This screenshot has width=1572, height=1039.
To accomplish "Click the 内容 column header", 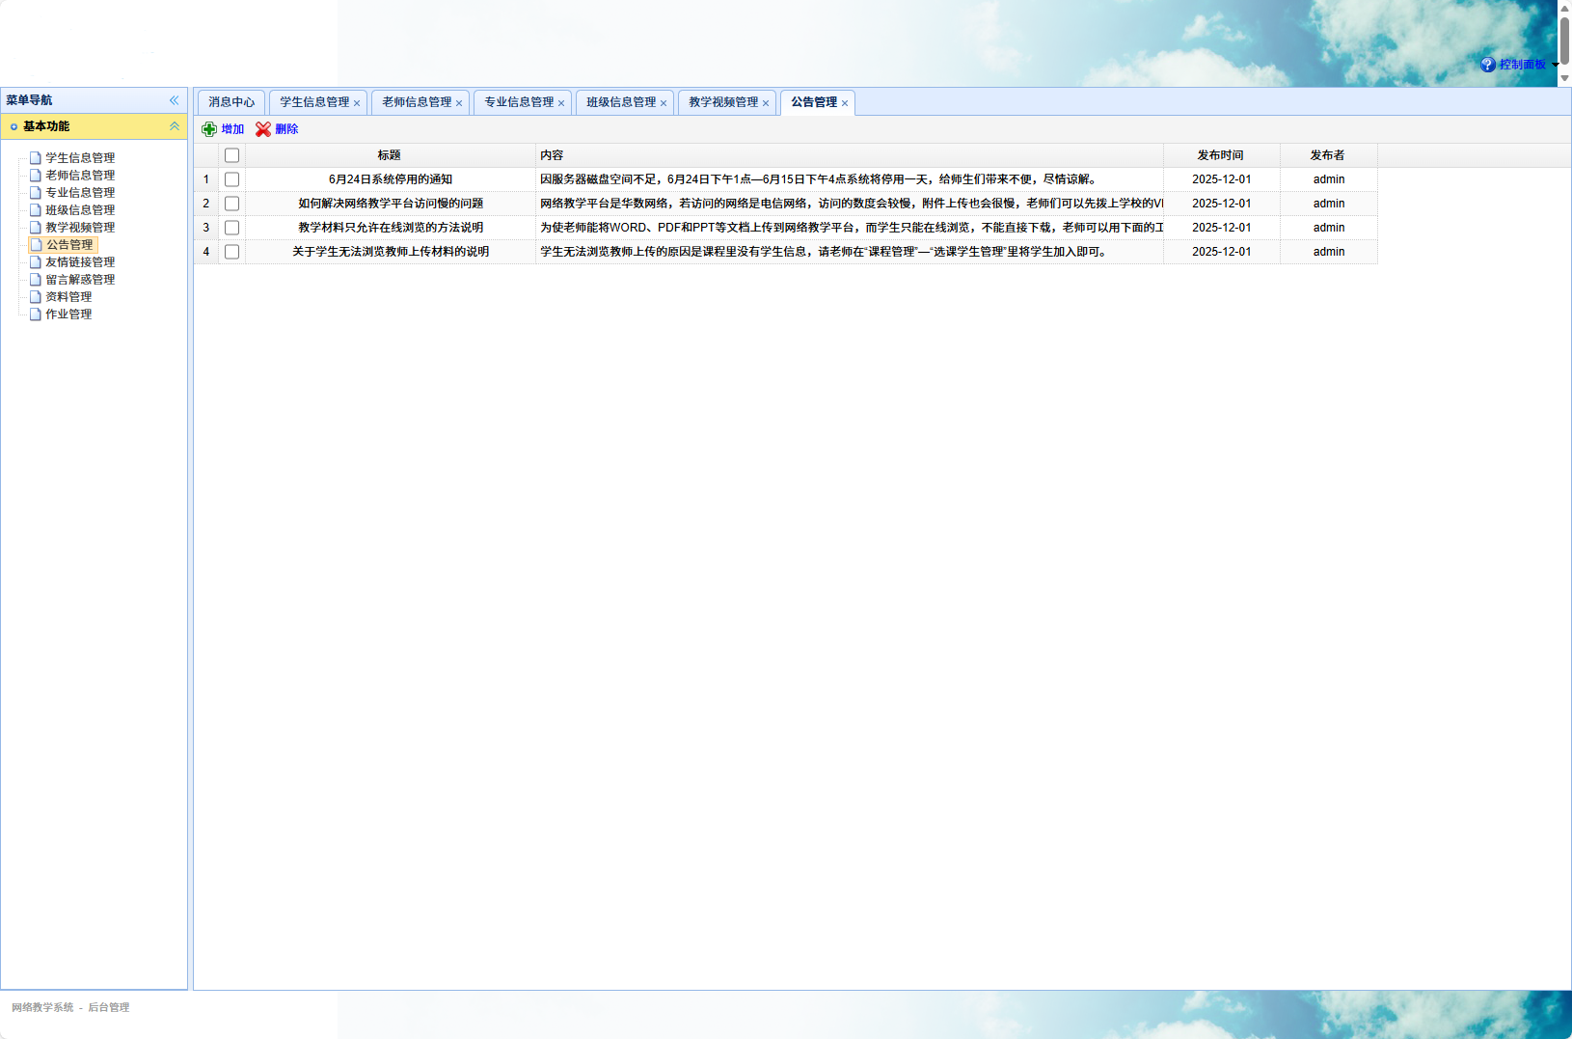I will coord(849,155).
